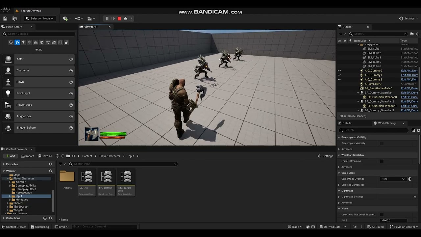Screen dimensions: 421x237
Task: Open help for Trigger Sphere actor
Action: coord(71,128)
